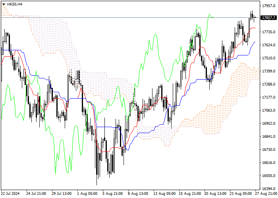Click the 22 Jul 2024 date label
Image resolution: width=278 pixels, height=198 pixels.
point(10,194)
